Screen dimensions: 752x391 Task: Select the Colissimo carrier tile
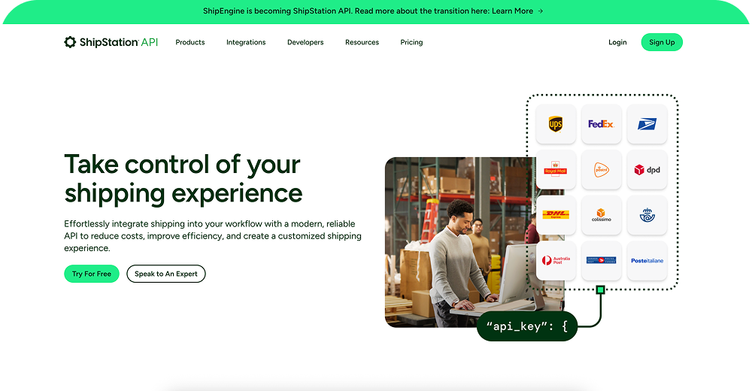click(602, 215)
